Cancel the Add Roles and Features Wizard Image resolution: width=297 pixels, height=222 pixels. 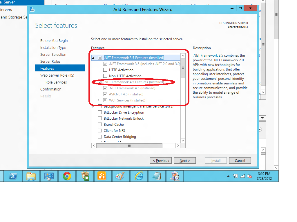pyautogui.click(x=240, y=160)
